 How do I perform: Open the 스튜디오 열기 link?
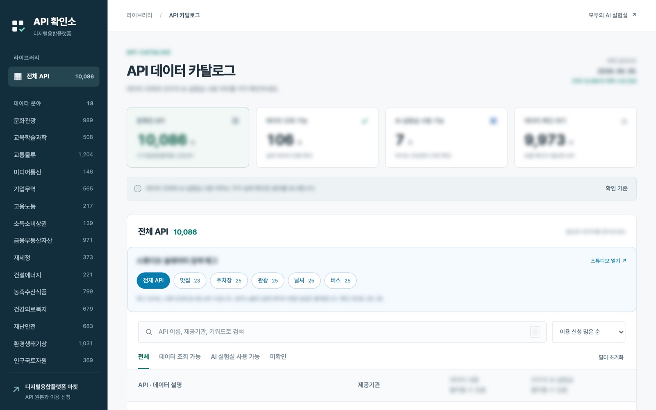(608, 261)
